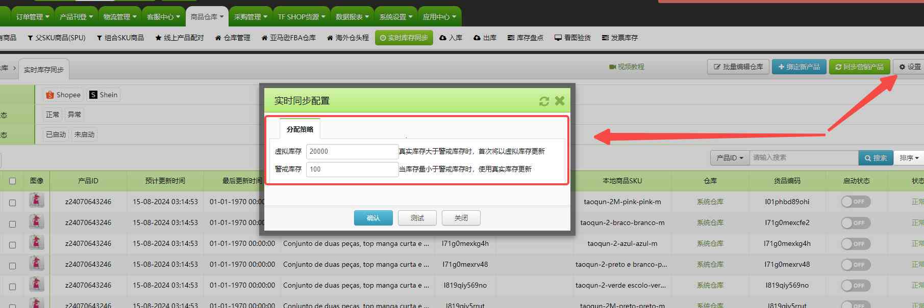Open the 商品仓库 menu

[207, 17]
